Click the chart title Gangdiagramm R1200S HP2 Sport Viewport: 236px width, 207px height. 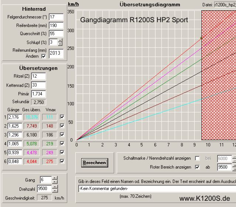[134, 20]
